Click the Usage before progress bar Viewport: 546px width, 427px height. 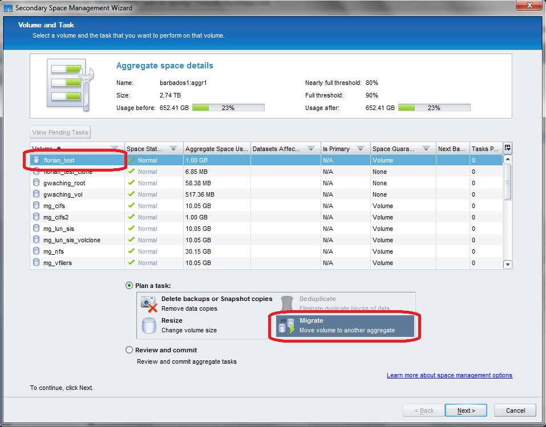228,108
